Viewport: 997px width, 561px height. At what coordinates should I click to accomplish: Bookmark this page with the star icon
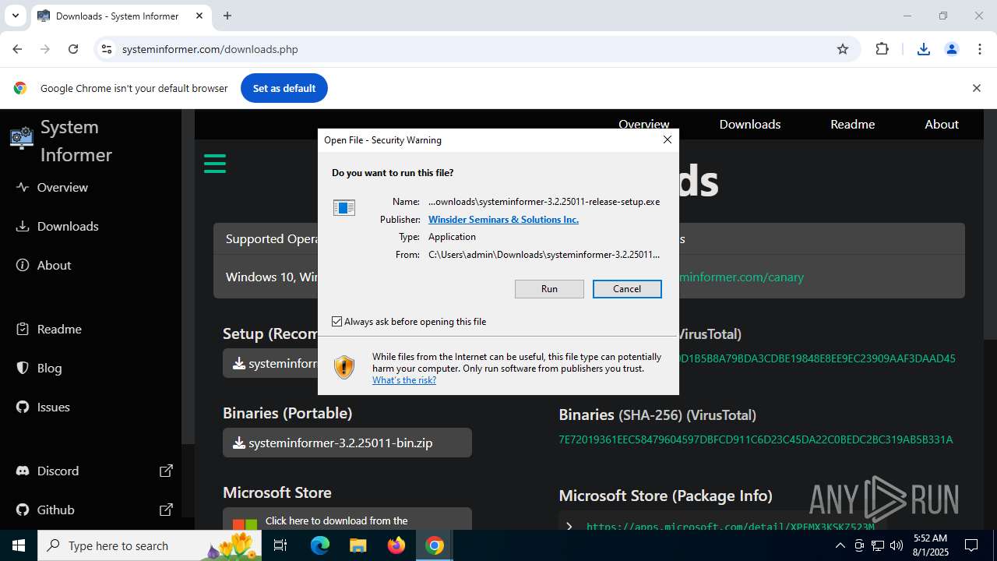pyautogui.click(x=843, y=49)
